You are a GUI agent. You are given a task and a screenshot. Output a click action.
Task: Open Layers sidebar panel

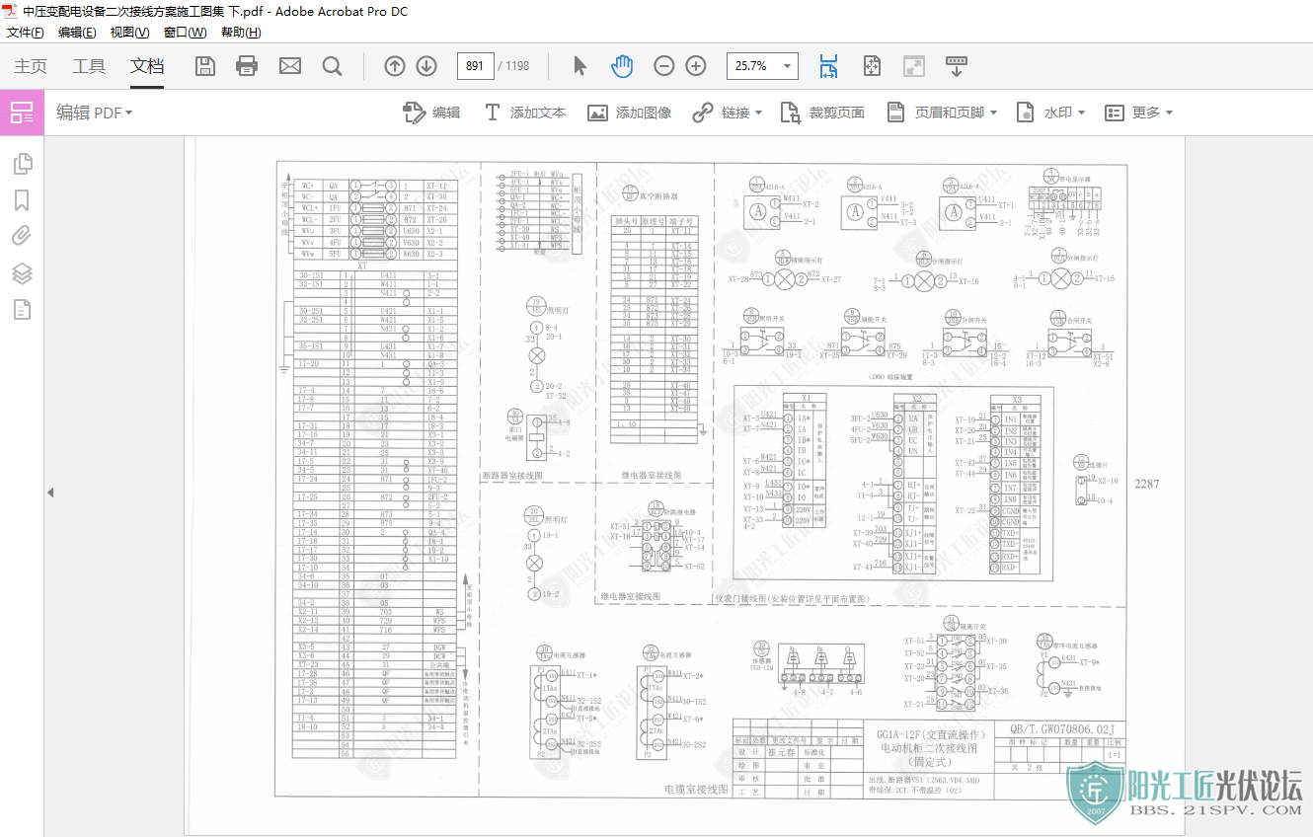pos(22,273)
